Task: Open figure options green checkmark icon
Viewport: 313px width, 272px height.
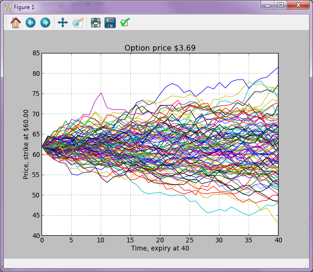Action: 125,22
